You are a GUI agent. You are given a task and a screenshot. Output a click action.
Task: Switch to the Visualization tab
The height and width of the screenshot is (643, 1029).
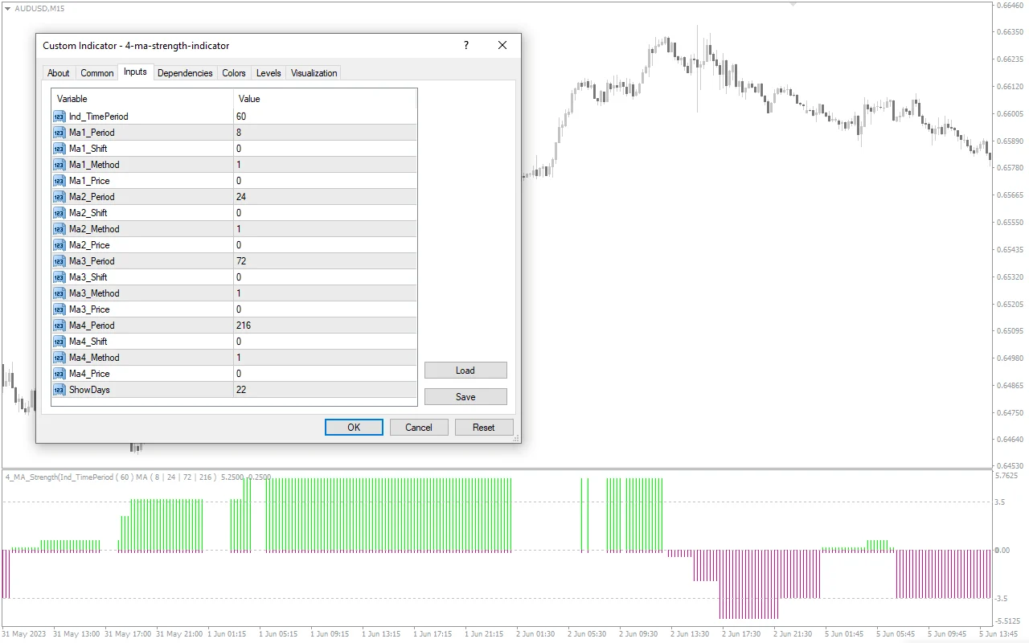coord(313,72)
